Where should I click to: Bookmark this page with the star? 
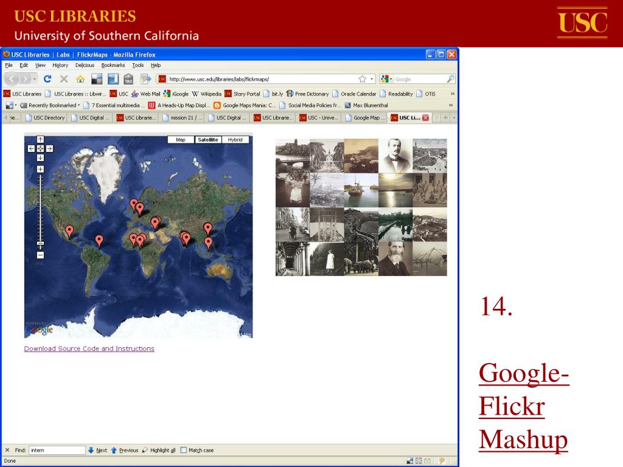click(x=363, y=79)
